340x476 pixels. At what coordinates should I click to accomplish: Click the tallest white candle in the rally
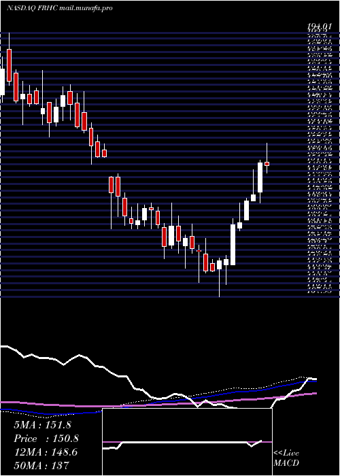pos(233,245)
